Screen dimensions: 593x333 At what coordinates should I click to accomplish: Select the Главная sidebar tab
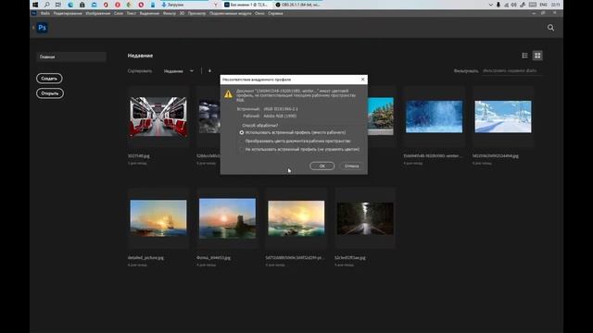[71, 56]
